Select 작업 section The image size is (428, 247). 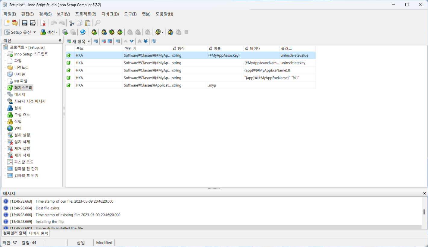click(x=18, y=122)
